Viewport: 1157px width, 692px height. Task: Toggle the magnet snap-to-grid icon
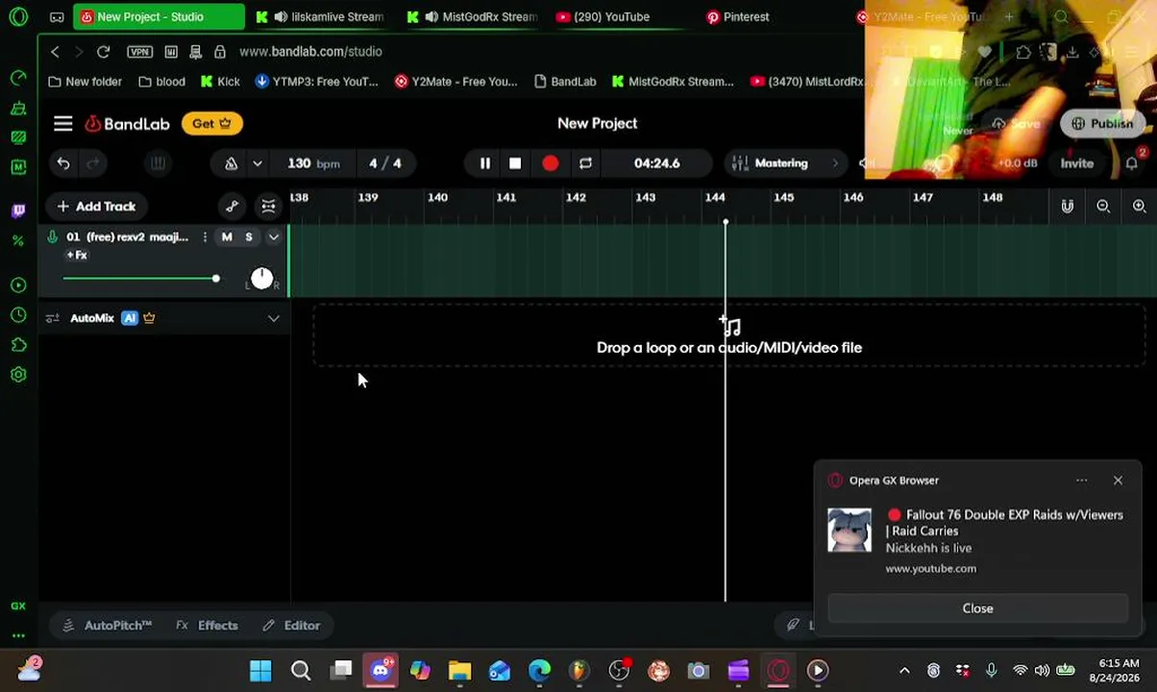[x=1067, y=207]
